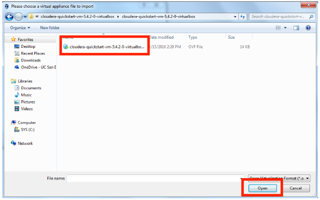Click the Libraries folder icon
The image size is (320, 200).
click(14, 81)
